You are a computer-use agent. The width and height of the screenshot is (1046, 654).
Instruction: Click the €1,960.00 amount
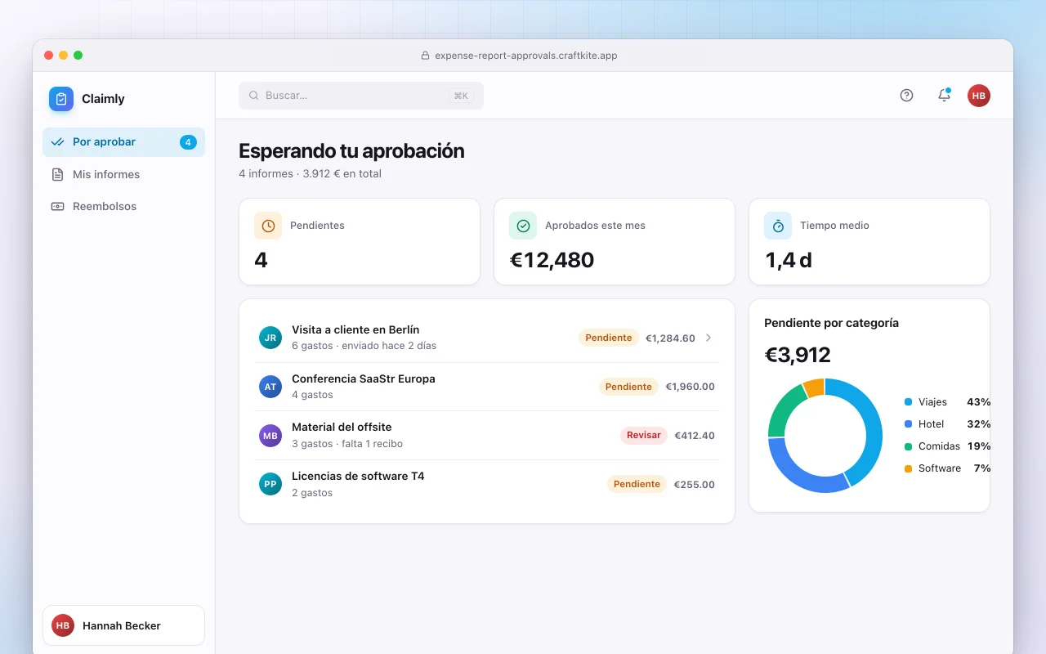[690, 387]
